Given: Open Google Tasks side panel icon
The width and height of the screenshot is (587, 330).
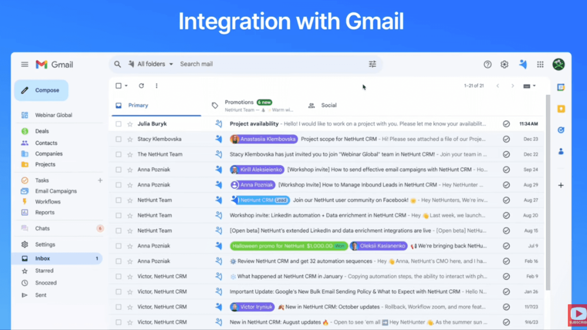Looking at the screenshot, I should (561, 130).
